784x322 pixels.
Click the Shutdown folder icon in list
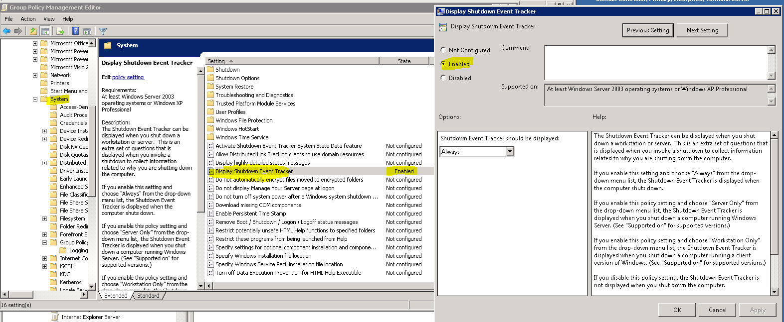click(210, 70)
